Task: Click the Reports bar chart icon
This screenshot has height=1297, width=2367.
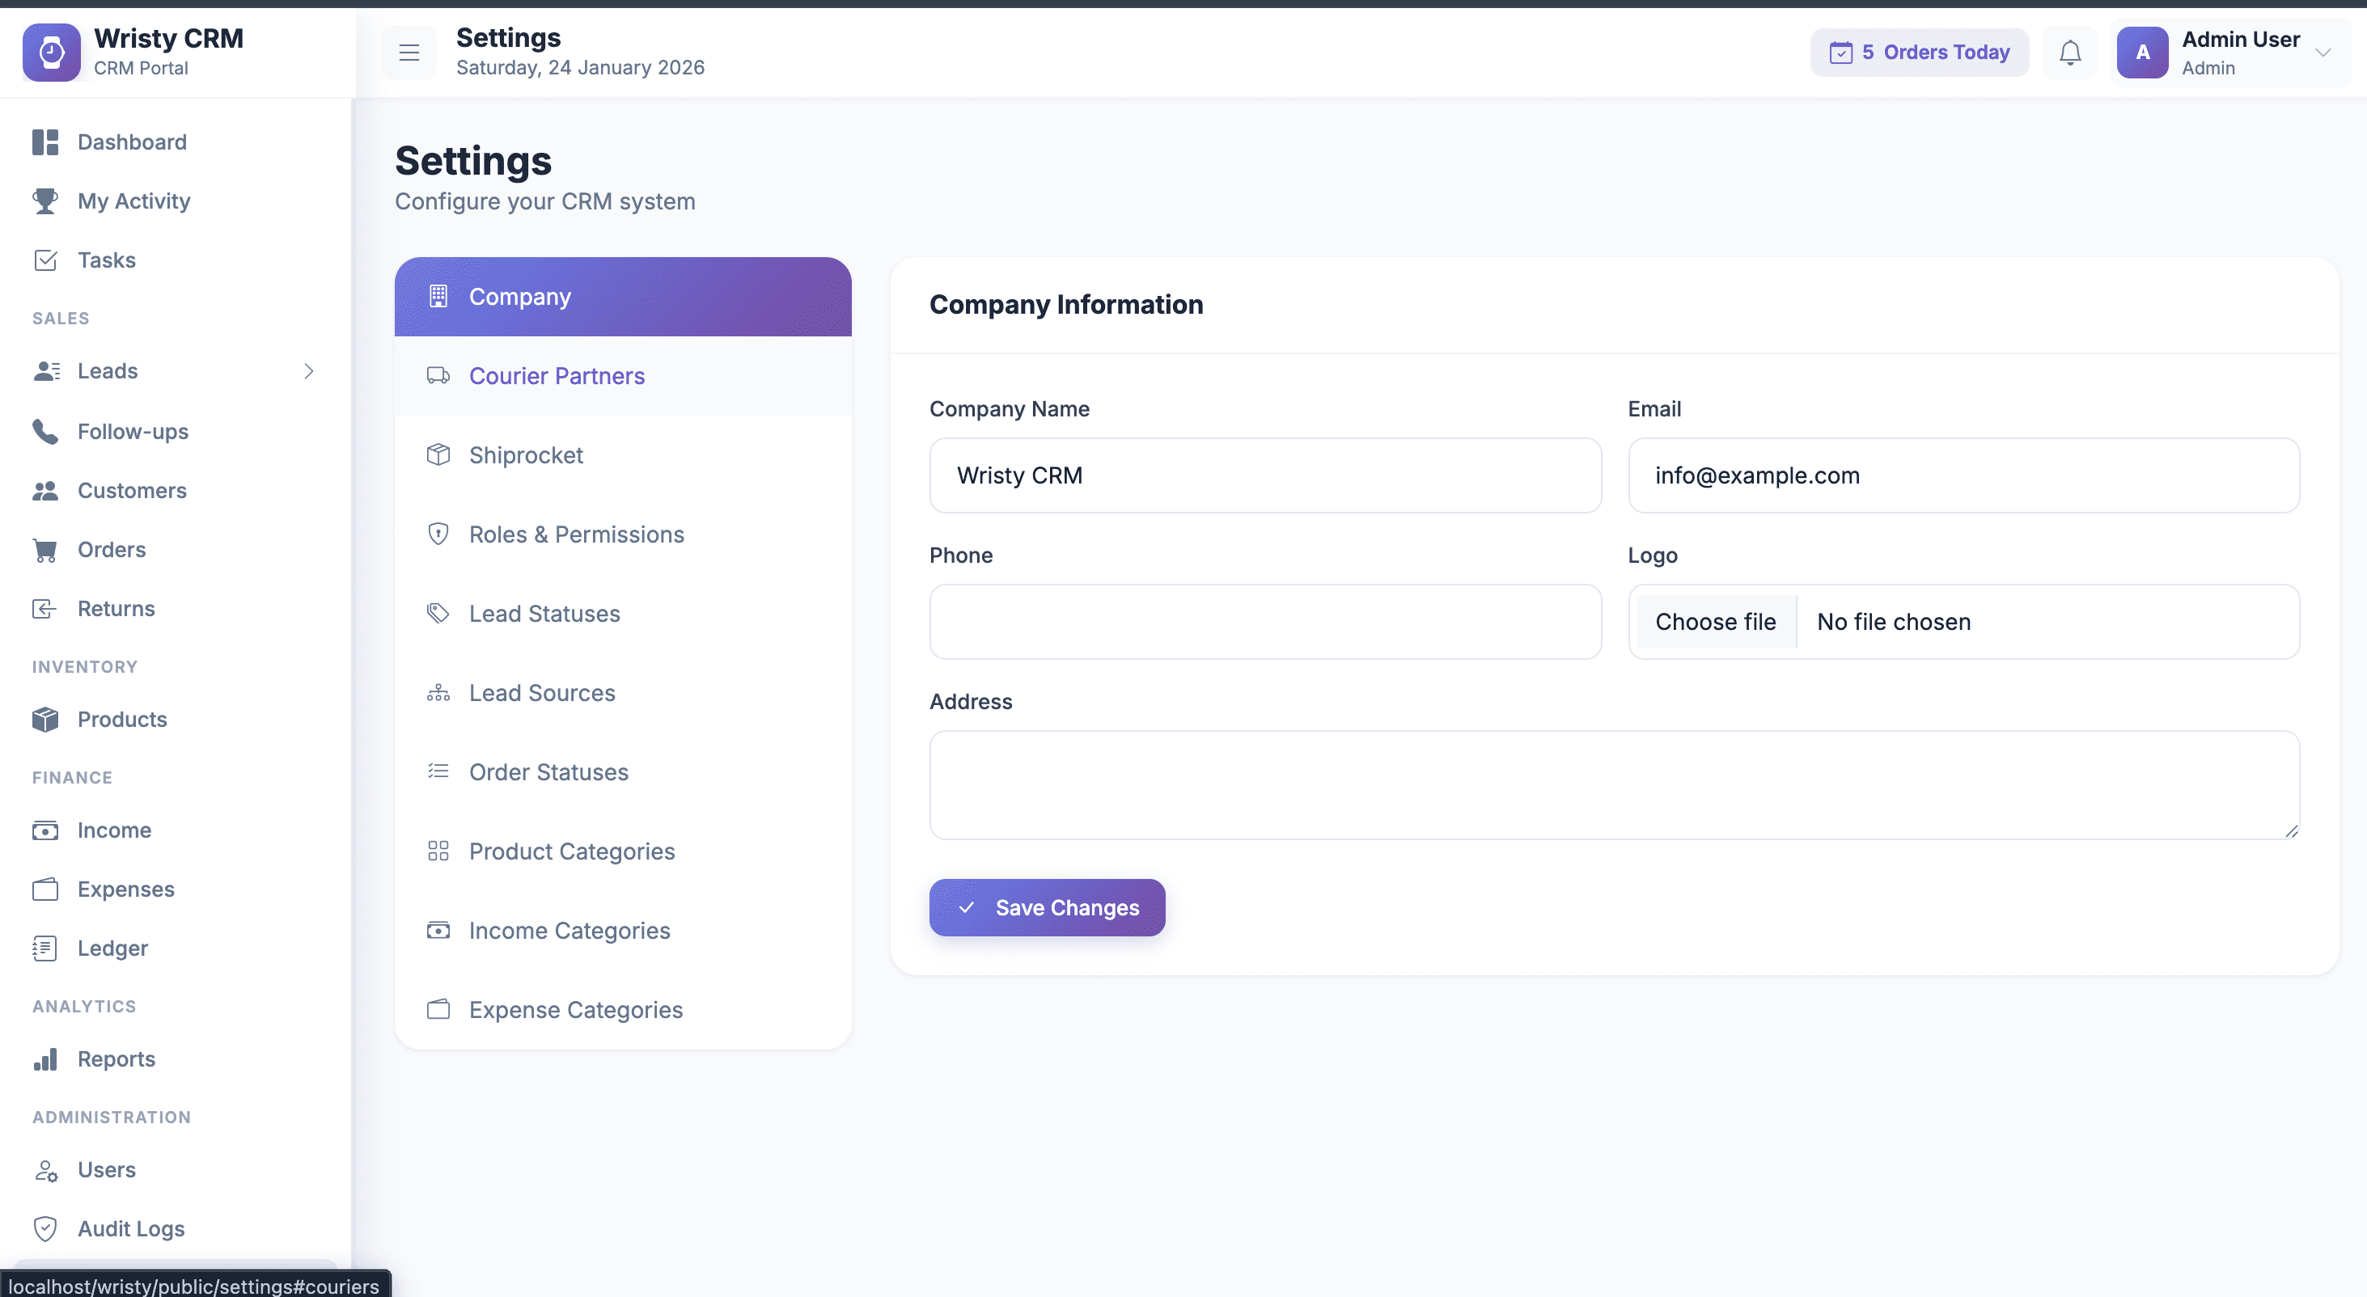Action: [x=45, y=1059]
